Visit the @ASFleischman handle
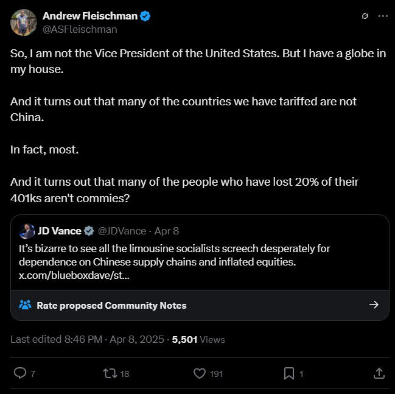The width and height of the screenshot is (395, 394). [80, 29]
